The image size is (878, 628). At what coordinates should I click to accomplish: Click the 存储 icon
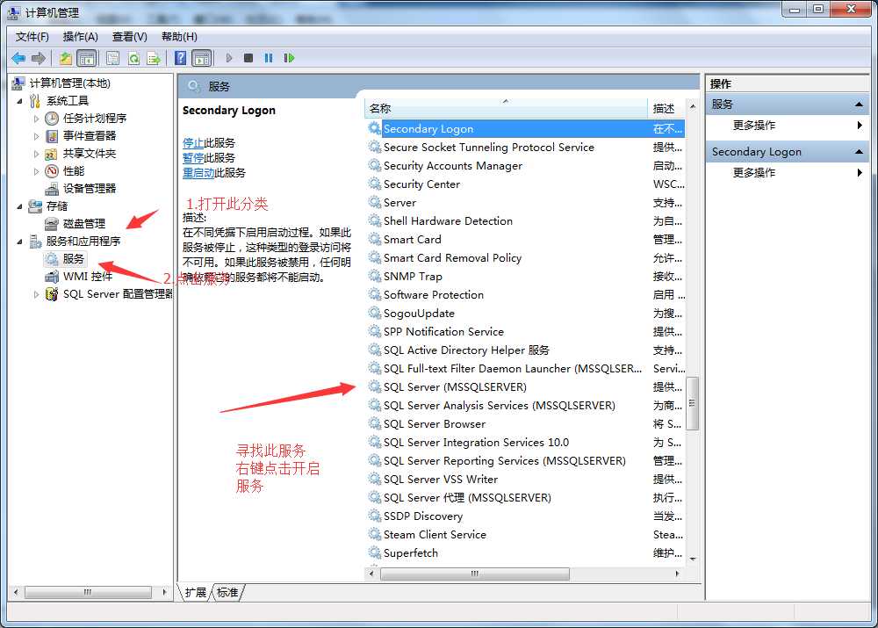pyautogui.click(x=35, y=206)
